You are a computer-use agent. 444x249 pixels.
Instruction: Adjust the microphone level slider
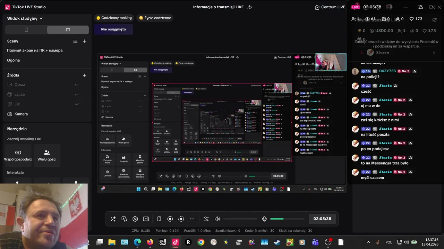click(287, 219)
